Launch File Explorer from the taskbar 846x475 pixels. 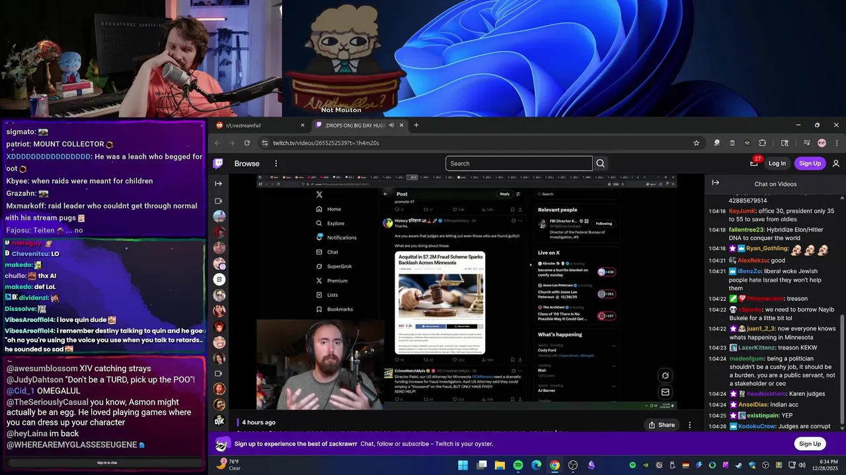coord(500,465)
